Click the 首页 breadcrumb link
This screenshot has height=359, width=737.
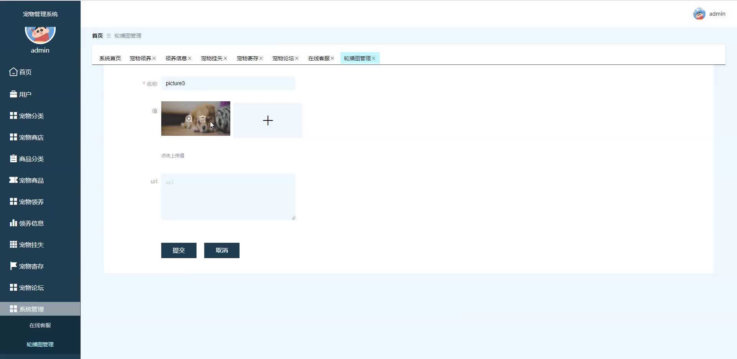point(97,36)
